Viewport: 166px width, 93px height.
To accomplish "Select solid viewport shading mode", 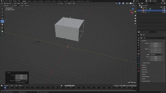I will pos(131,3).
